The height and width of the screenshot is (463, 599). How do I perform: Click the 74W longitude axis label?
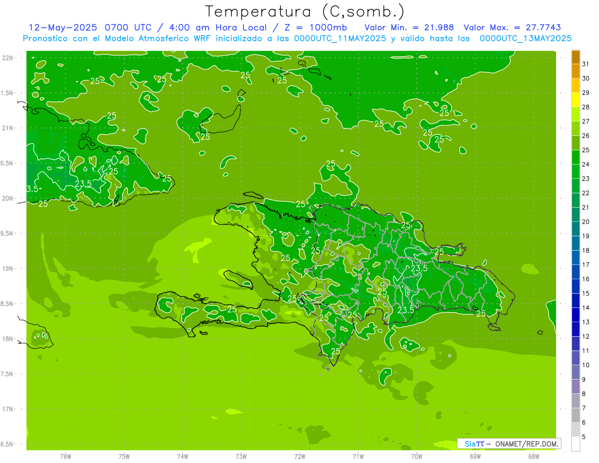click(x=183, y=456)
